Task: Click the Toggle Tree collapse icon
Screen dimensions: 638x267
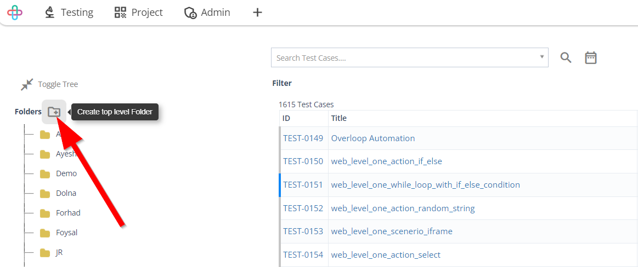Action: (x=27, y=84)
